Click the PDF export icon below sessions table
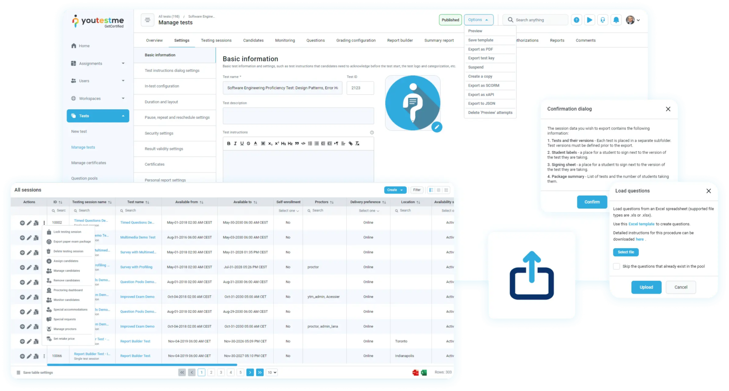 (x=416, y=372)
